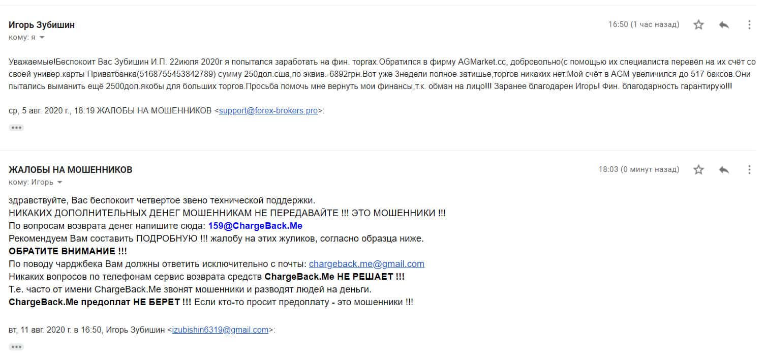
Task: Show trimmed content in first email
Action: pos(16,128)
